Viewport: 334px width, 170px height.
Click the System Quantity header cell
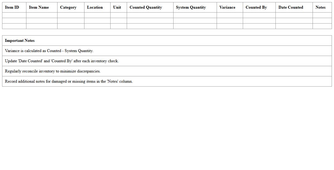tap(191, 7)
